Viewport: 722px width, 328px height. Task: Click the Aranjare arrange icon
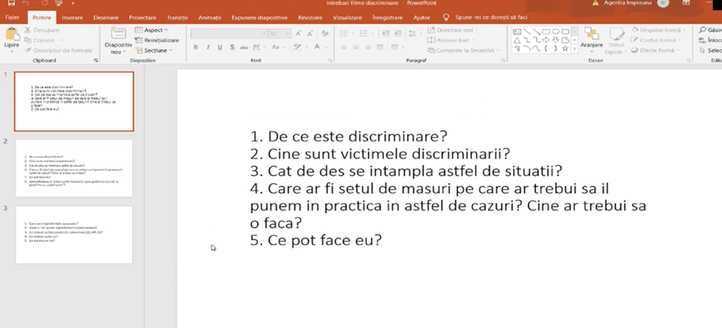(x=591, y=34)
